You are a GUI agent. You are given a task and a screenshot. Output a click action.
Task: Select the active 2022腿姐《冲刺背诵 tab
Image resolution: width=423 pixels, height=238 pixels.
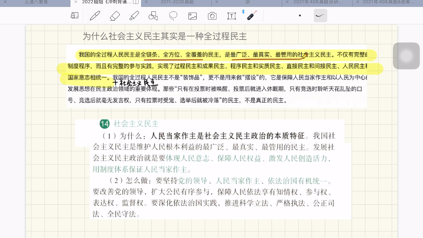click(107, 2)
